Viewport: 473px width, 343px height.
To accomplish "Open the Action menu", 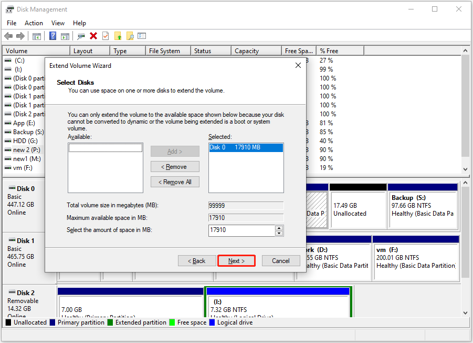I will [34, 23].
